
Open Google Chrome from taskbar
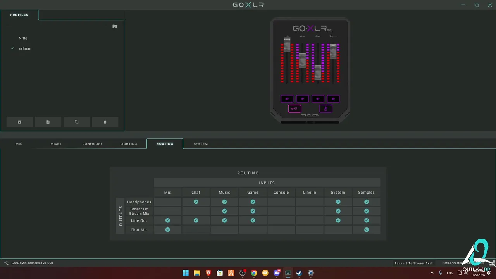tap(254, 273)
